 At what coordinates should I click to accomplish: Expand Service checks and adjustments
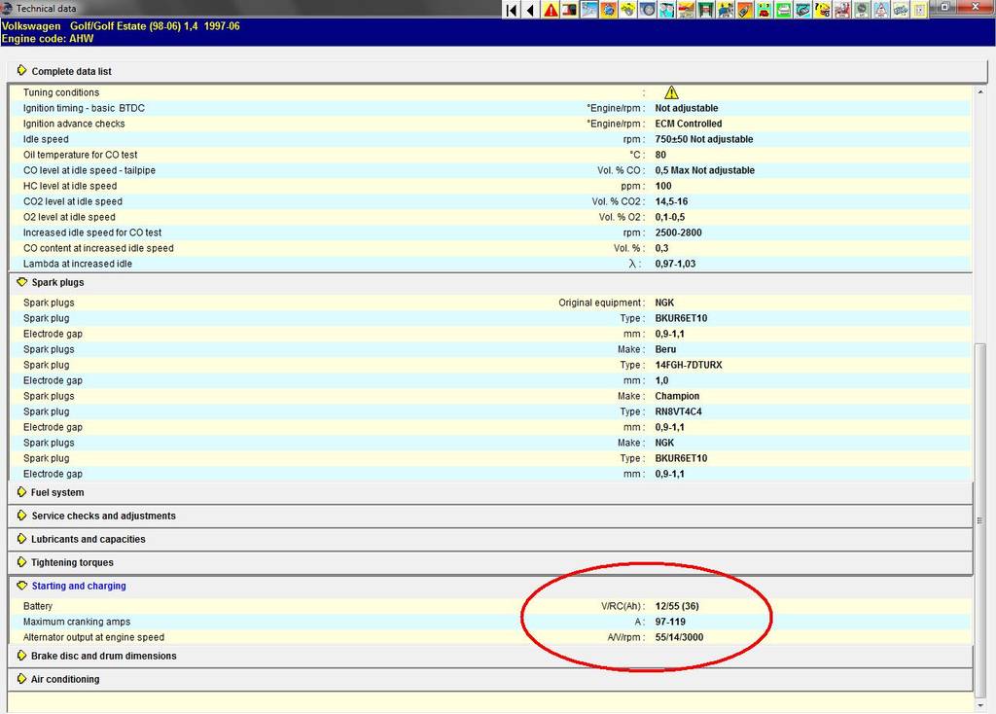pos(21,516)
